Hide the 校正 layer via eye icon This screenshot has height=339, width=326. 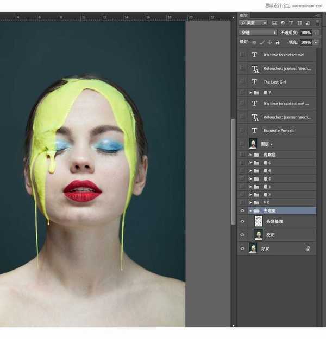[x=242, y=235]
